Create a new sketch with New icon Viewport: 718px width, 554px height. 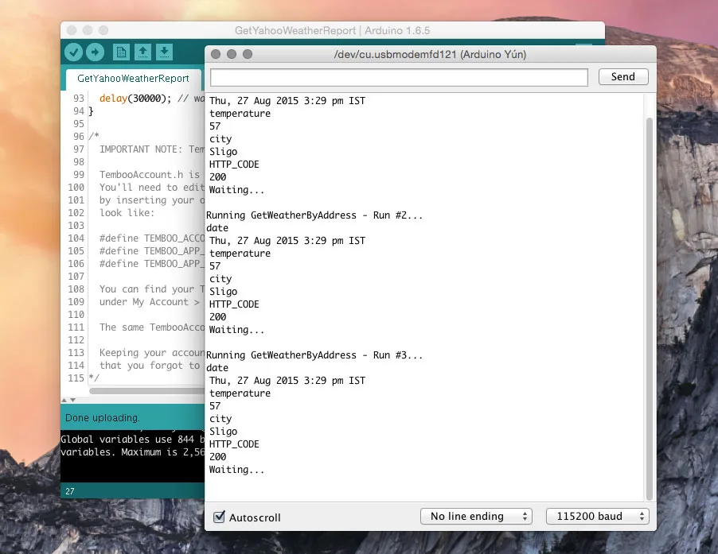121,52
